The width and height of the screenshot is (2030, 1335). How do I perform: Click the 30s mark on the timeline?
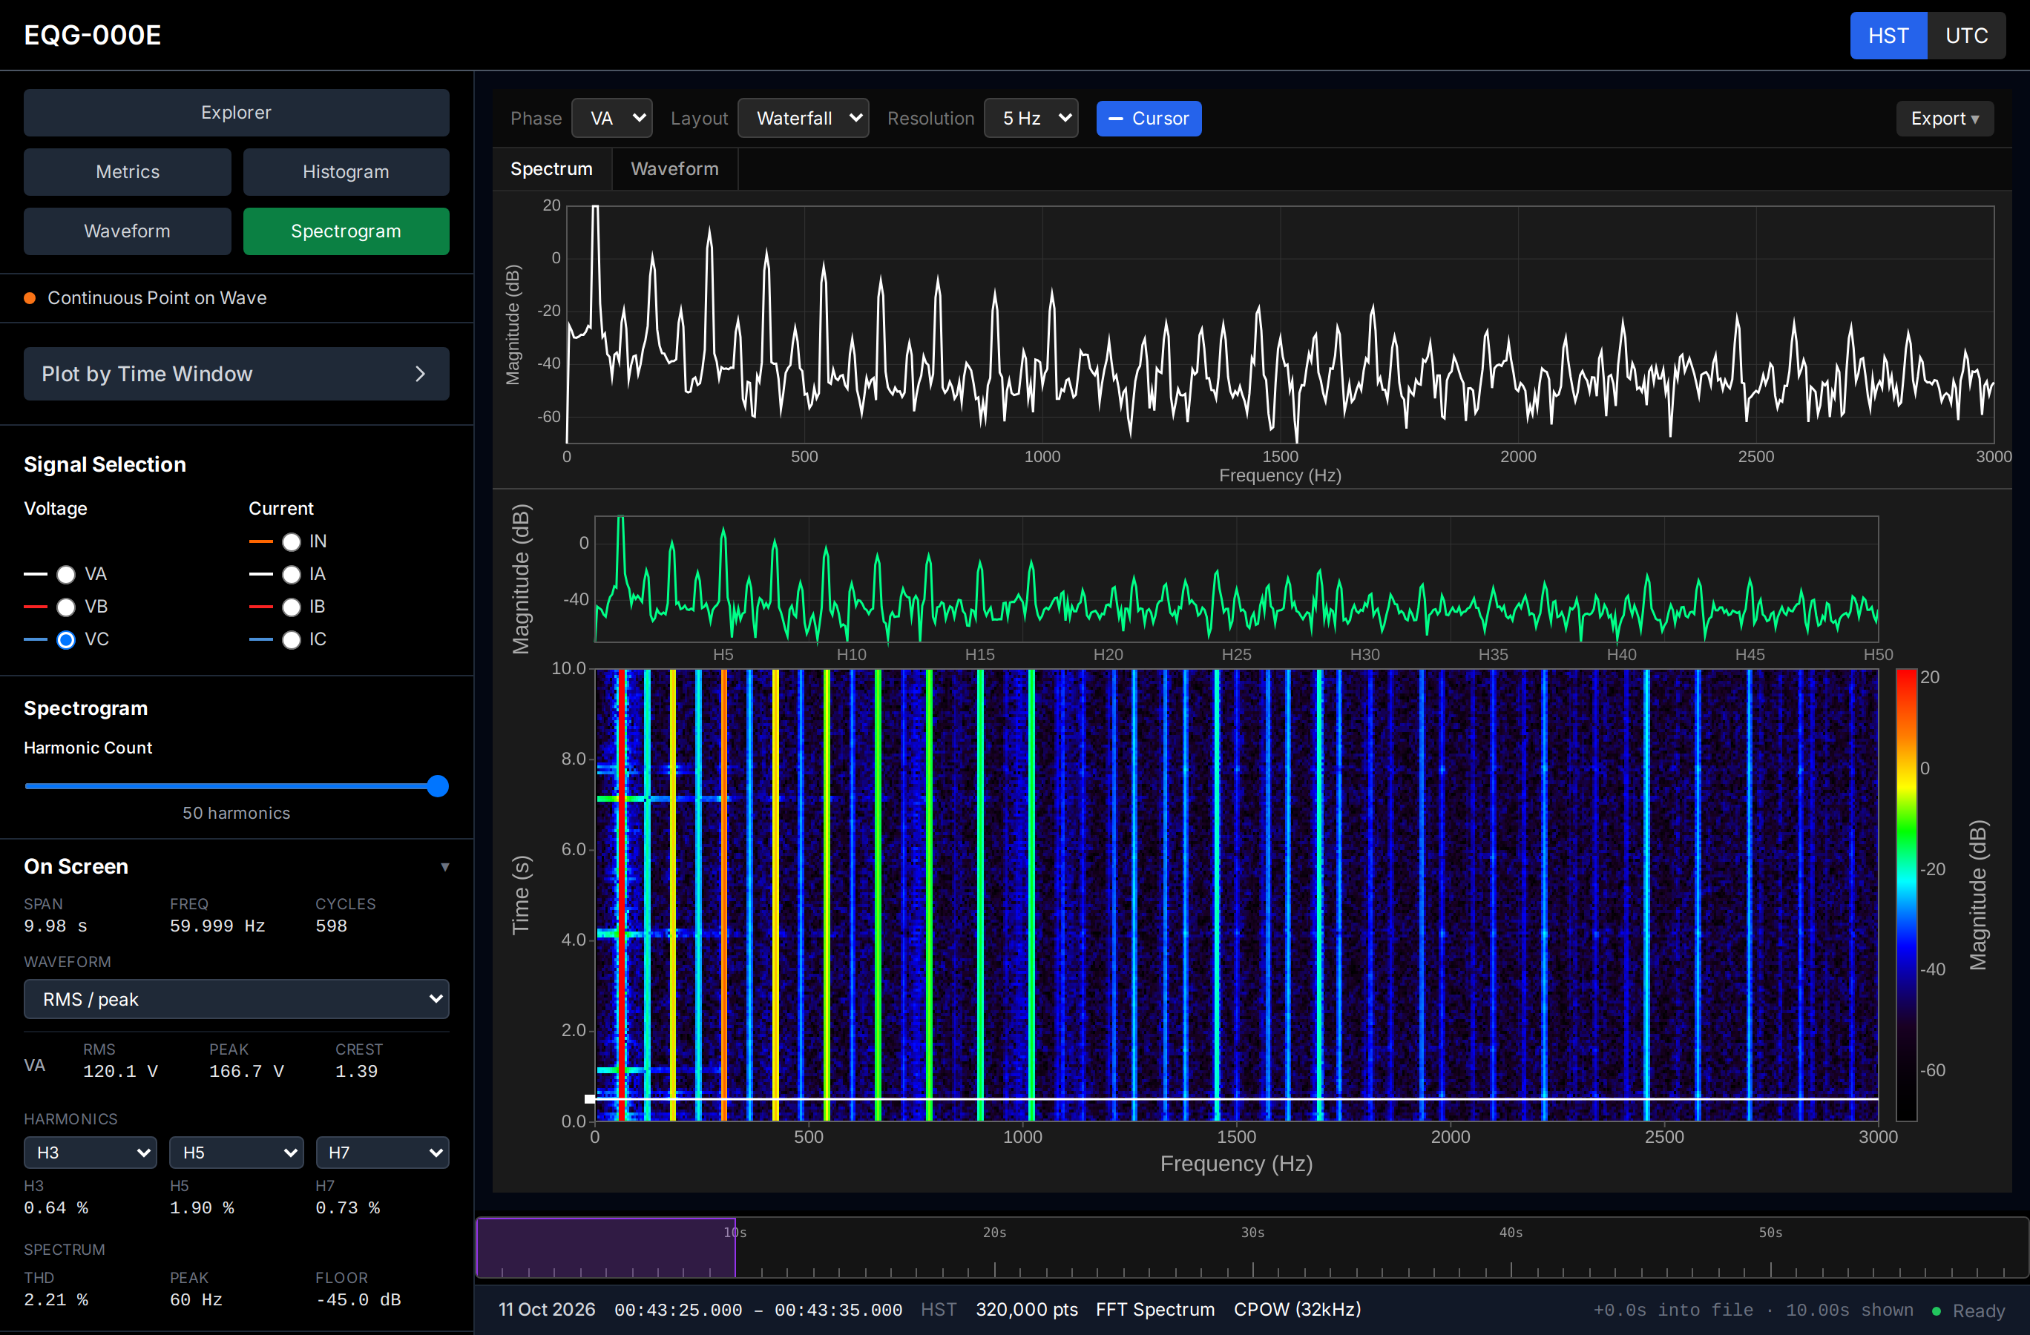coord(1252,1233)
